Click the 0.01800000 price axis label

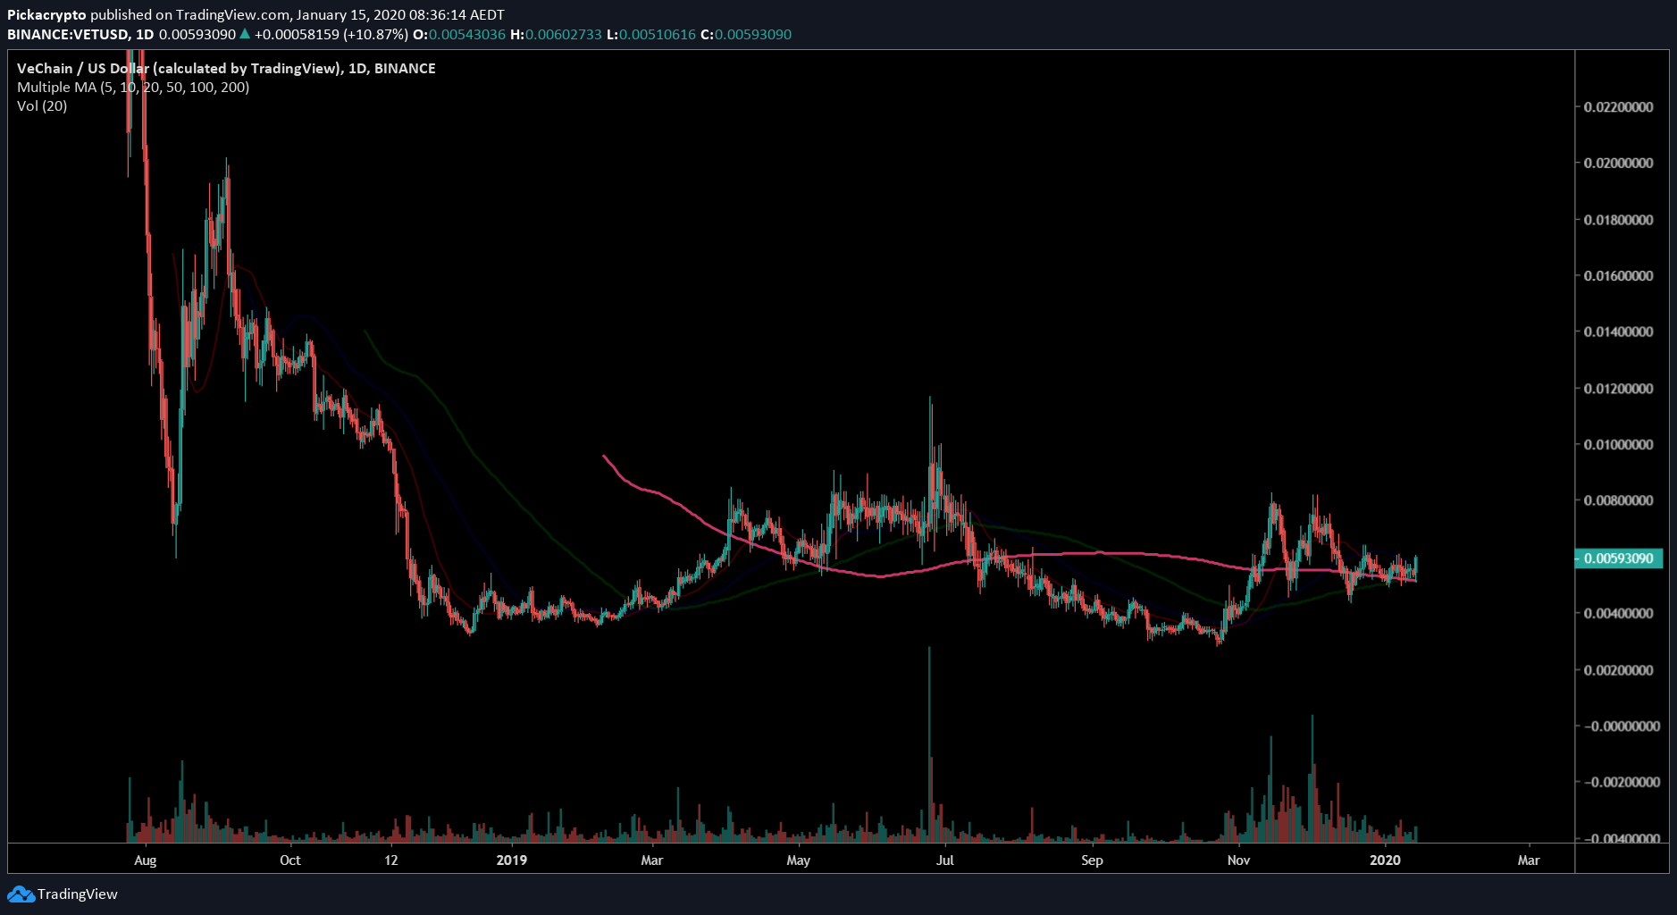1618,220
